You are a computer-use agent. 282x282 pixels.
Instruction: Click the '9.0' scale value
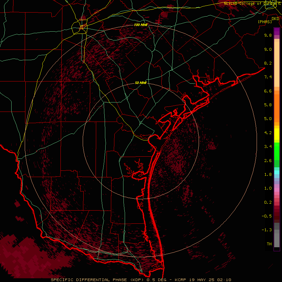[268, 49]
